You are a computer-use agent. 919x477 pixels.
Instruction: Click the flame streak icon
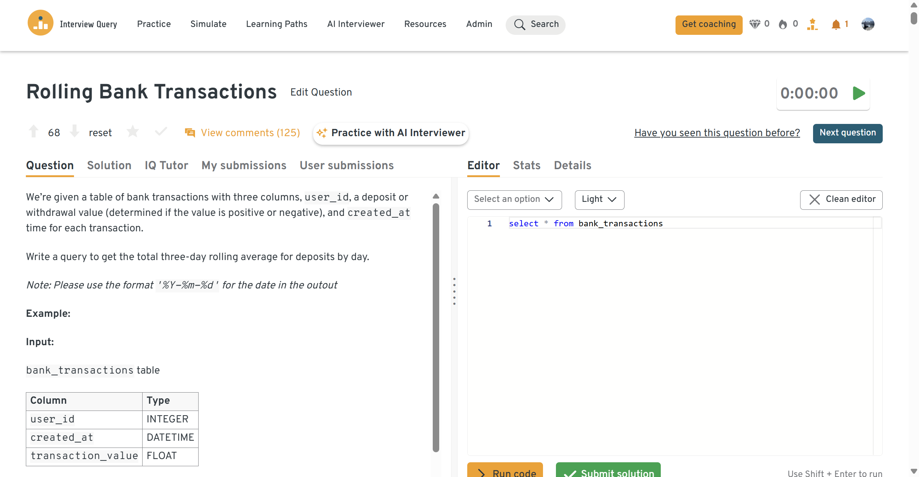coord(783,24)
